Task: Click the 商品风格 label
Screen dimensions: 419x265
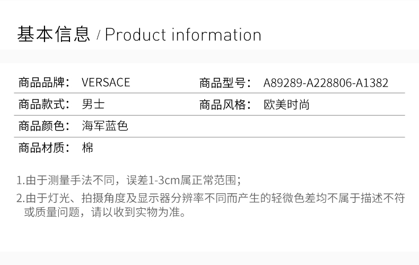Action: (225, 105)
